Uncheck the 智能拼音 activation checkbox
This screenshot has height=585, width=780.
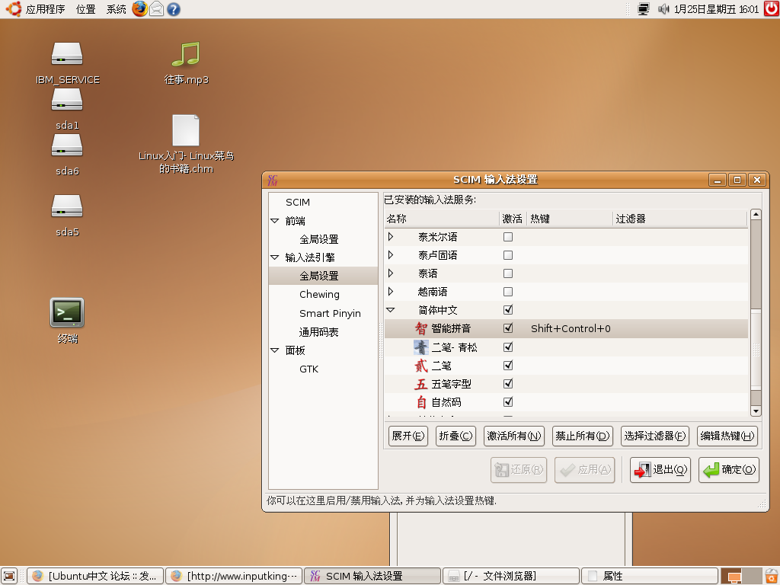click(508, 328)
